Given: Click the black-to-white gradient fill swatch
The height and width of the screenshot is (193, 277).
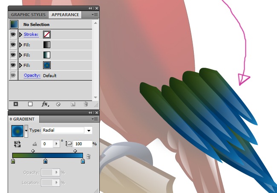Looking at the screenshot, I should [47, 45].
